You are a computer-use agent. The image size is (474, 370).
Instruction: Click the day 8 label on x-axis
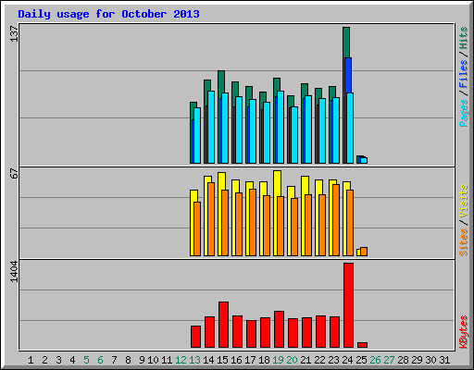[x=128, y=360]
